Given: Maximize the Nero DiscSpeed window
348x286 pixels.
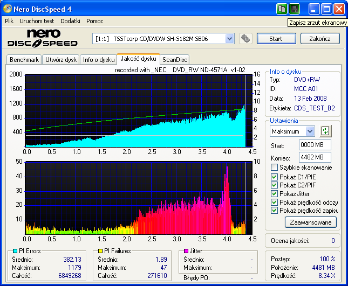Looking at the screenshot, I should pyautogui.click(x=327, y=9).
